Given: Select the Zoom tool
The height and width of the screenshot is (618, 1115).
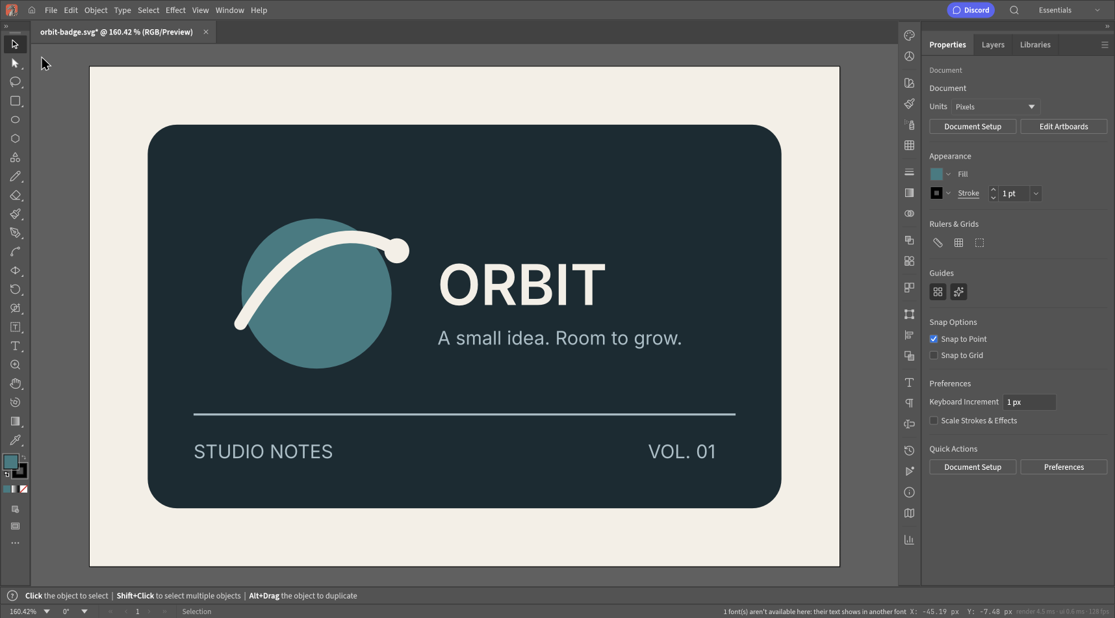Looking at the screenshot, I should tap(15, 365).
